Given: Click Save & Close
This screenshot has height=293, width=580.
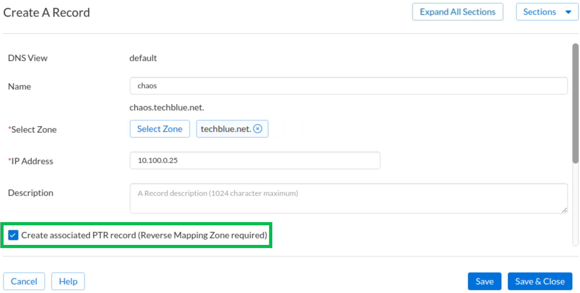Looking at the screenshot, I should [x=540, y=281].
